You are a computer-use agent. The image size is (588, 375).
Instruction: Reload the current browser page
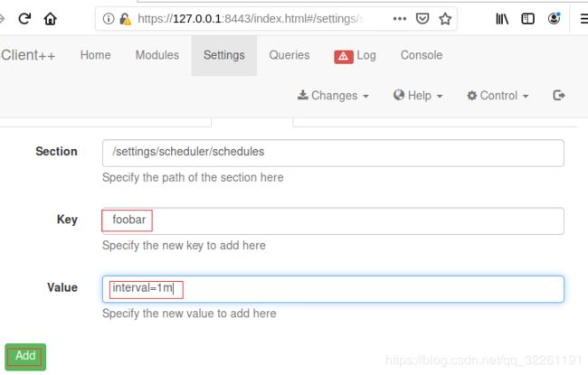click(24, 18)
